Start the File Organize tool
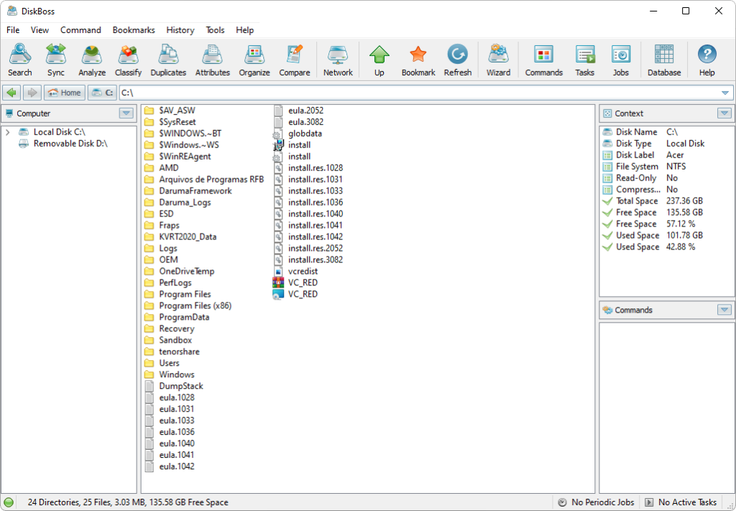 pyautogui.click(x=254, y=60)
